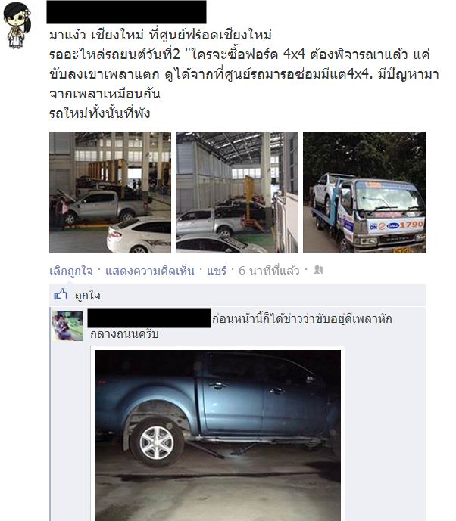Open the 6 นาทีที่แล้ว timestamp

[x=269, y=271]
